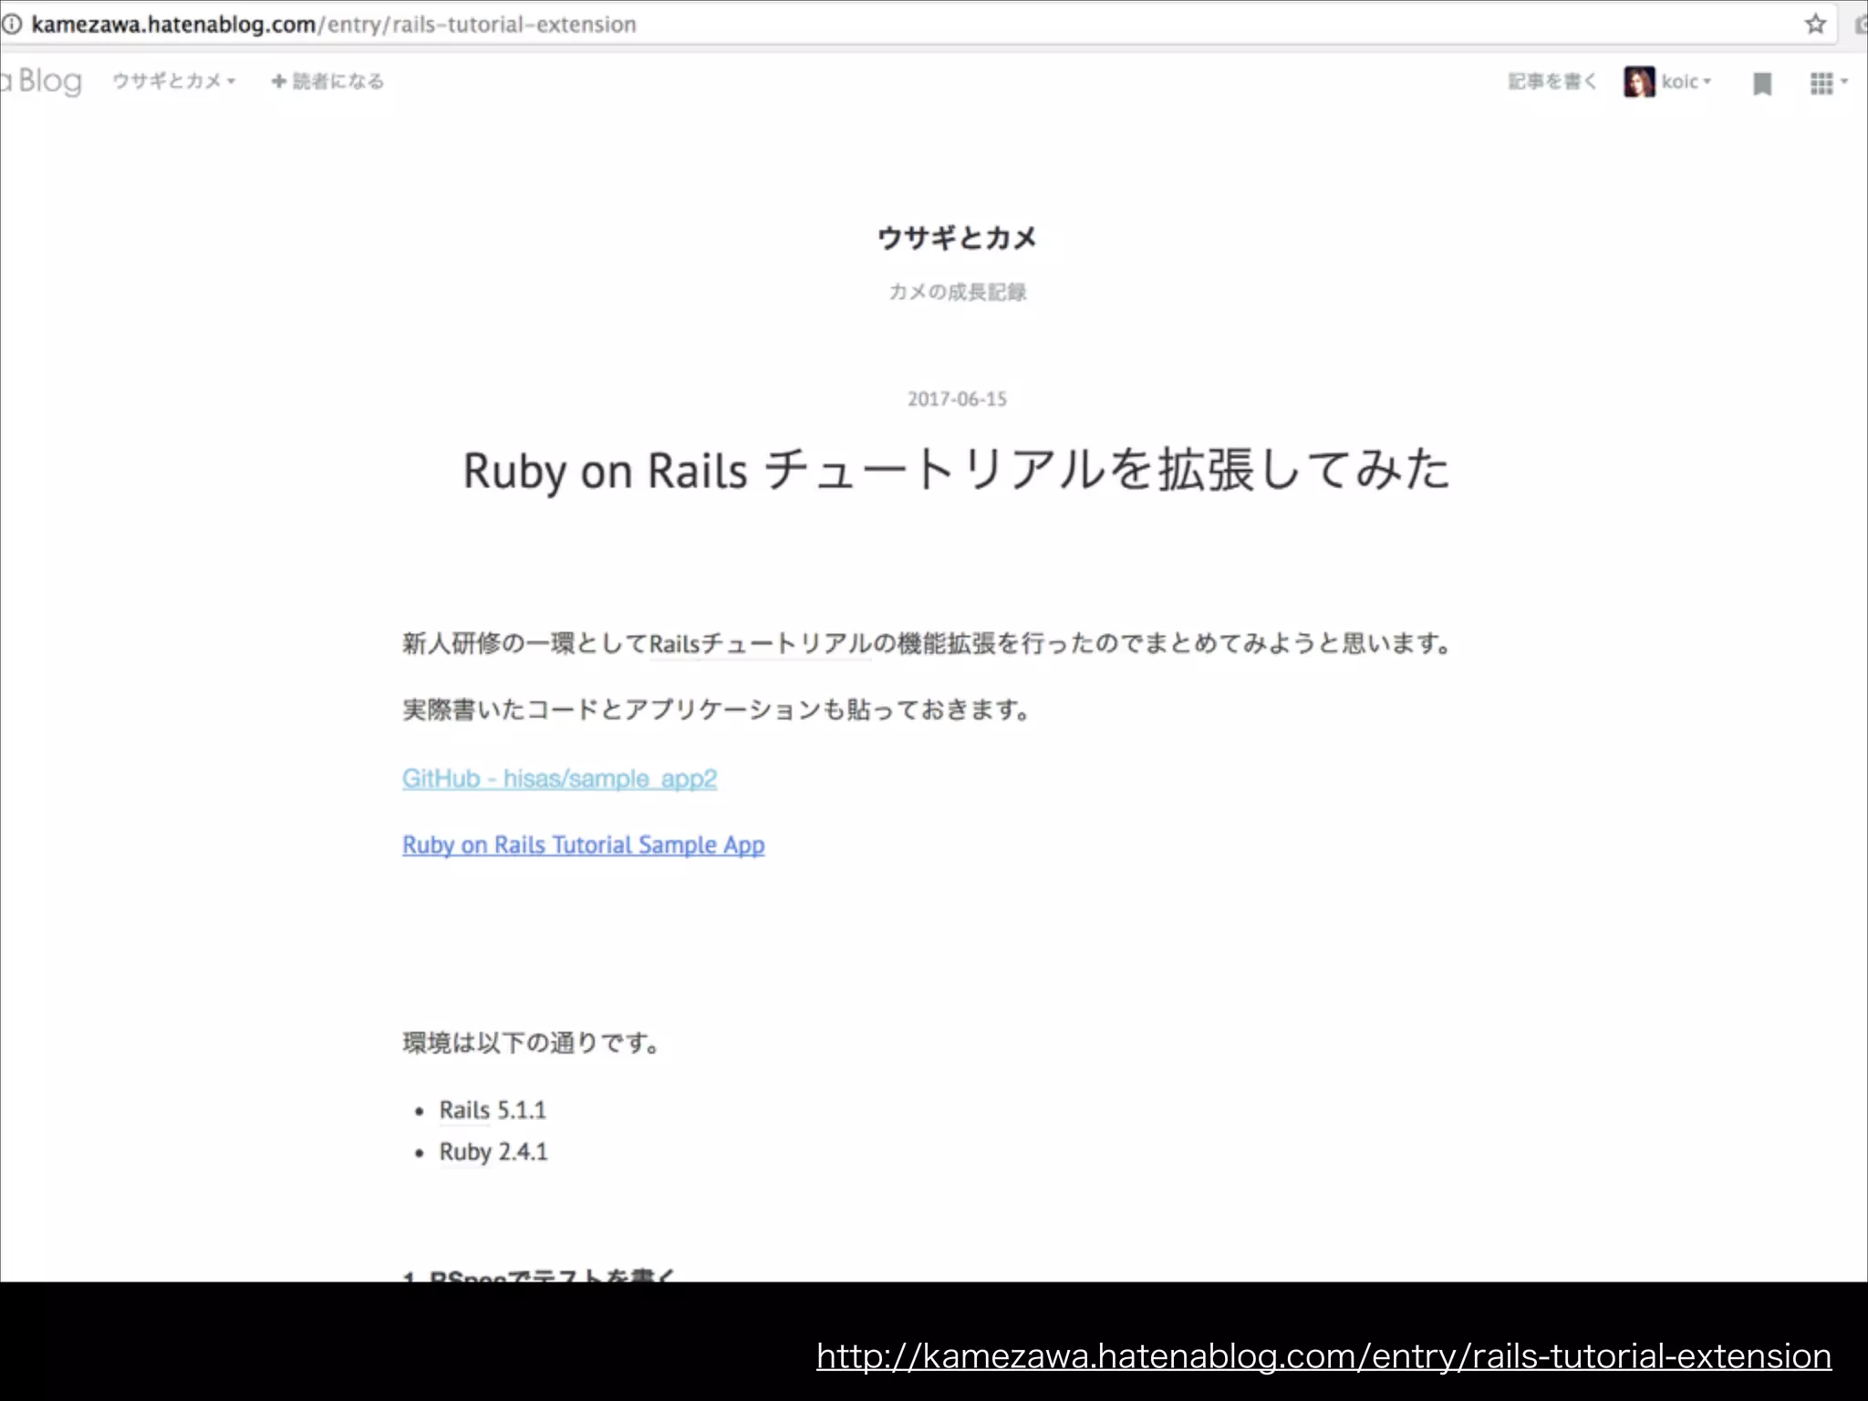Click the kamezawa.hatenablog.com link in footer caption
The width and height of the screenshot is (1868, 1401).
[1323, 1356]
